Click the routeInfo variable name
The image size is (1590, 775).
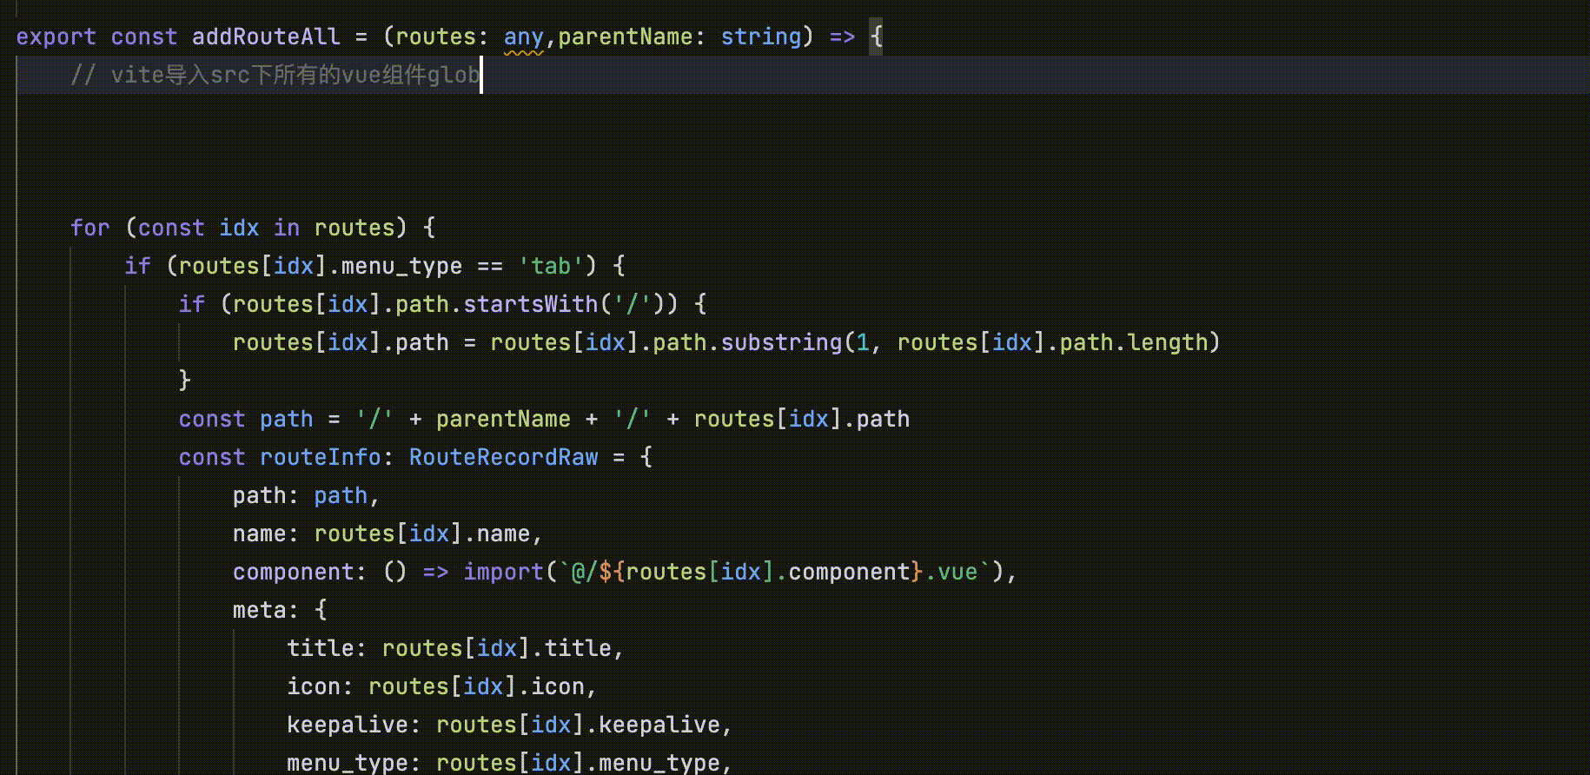pos(320,457)
